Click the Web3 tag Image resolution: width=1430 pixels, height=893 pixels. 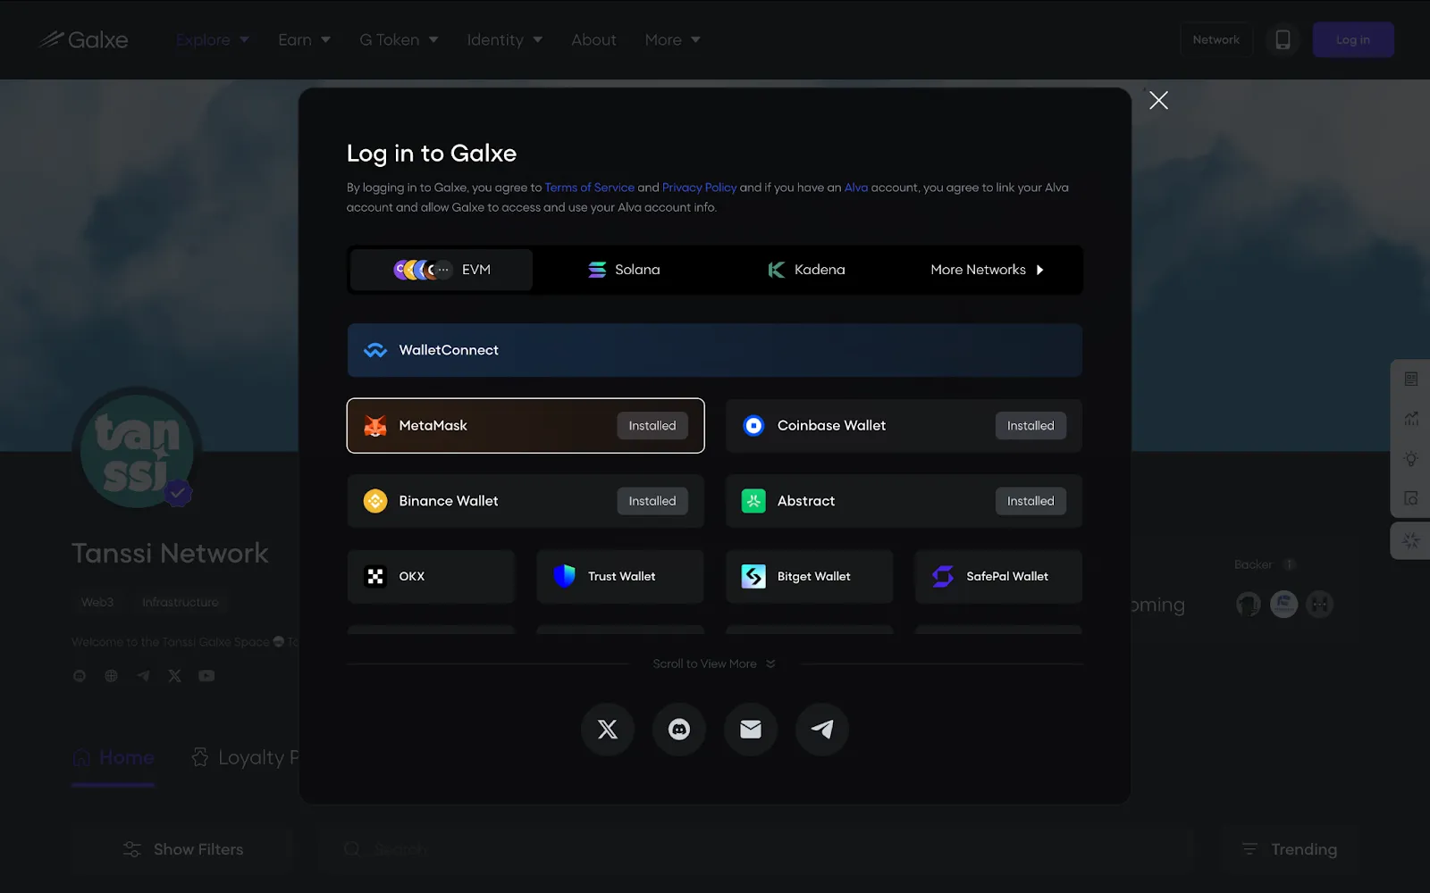[x=97, y=602]
